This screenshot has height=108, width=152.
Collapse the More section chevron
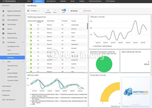(23, 62)
